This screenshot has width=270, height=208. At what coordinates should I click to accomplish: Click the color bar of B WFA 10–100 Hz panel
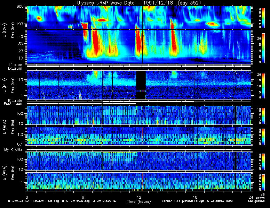click(x=263, y=162)
